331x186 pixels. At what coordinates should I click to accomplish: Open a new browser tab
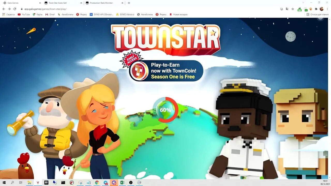point(129,3)
